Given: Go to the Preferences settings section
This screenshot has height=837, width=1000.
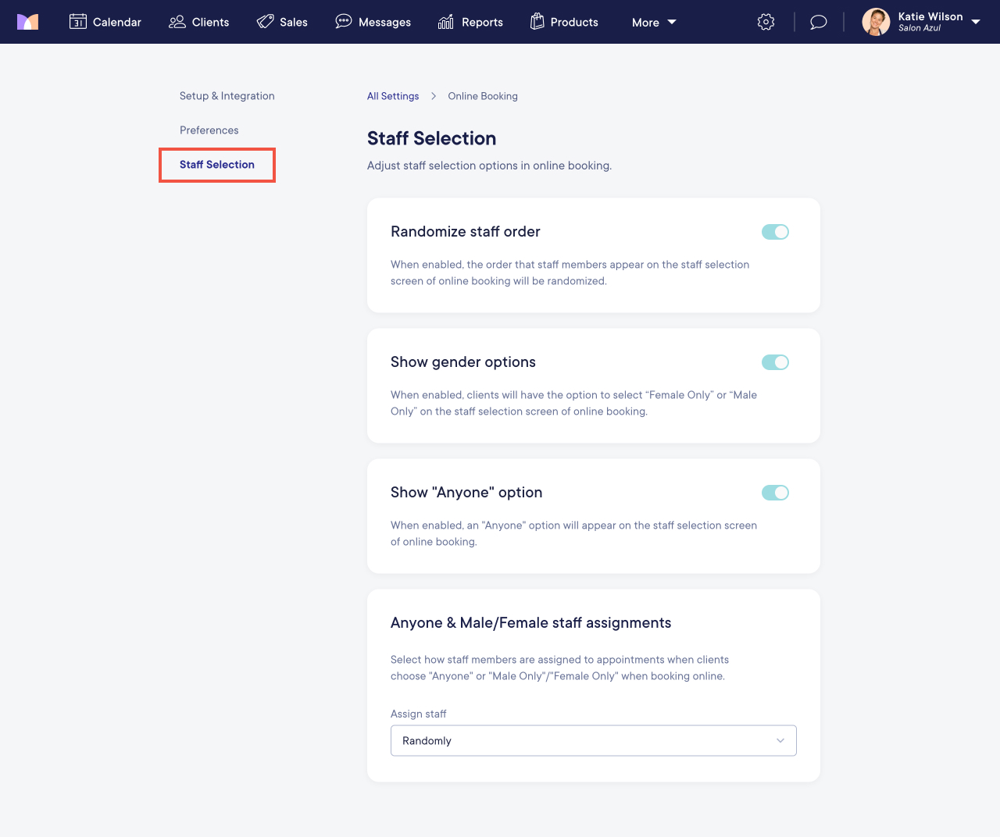Looking at the screenshot, I should (209, 130).
